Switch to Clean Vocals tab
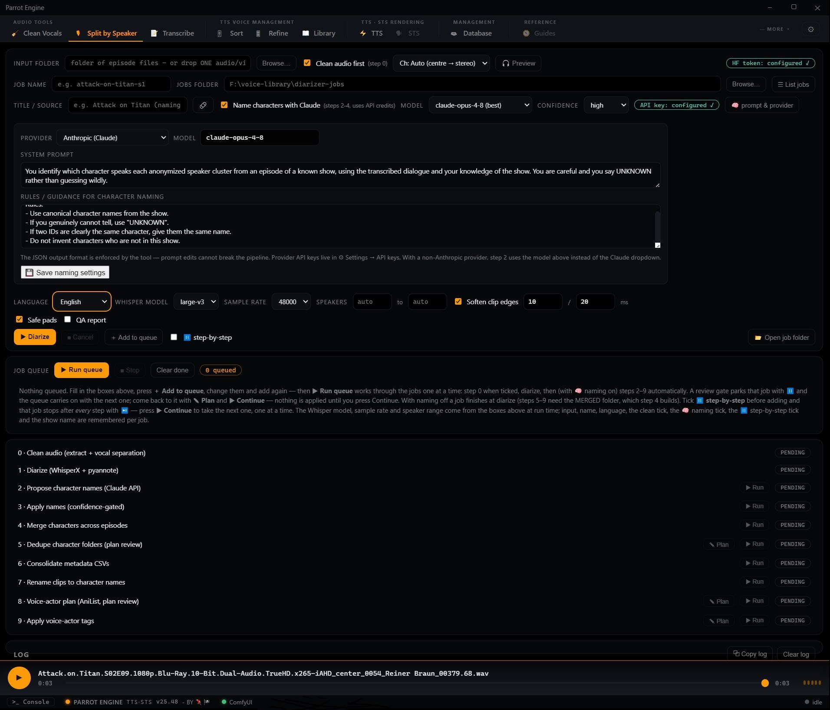830x710 pixels. point(37,33)
